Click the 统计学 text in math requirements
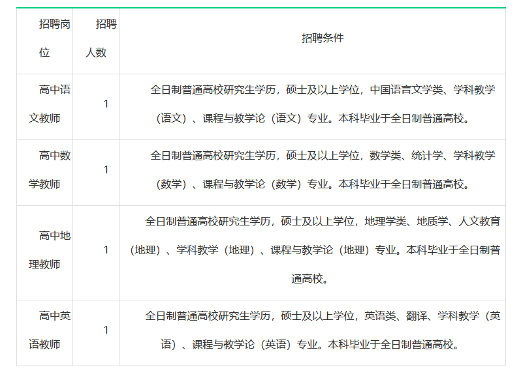Image resolution: width=523 pixels, height=376 pixels. tap(426, 156)
